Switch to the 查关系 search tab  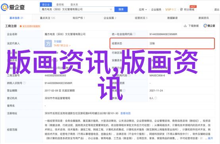click(x=74, y=5)
